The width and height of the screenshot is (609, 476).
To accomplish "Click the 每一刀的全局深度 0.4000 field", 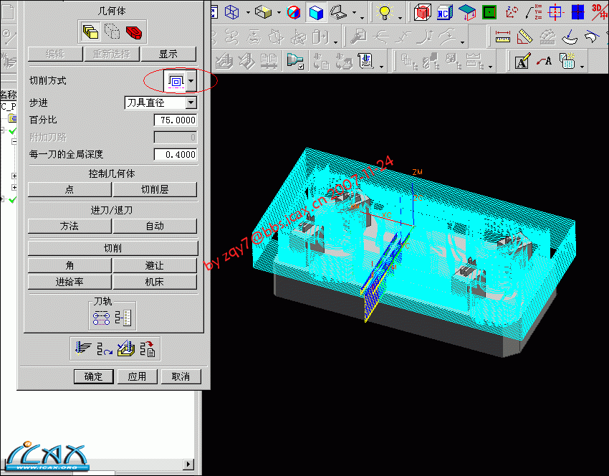I will tap(175, 154).
